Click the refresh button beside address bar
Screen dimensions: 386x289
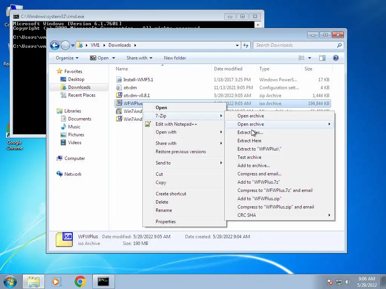tap(246, 45)
